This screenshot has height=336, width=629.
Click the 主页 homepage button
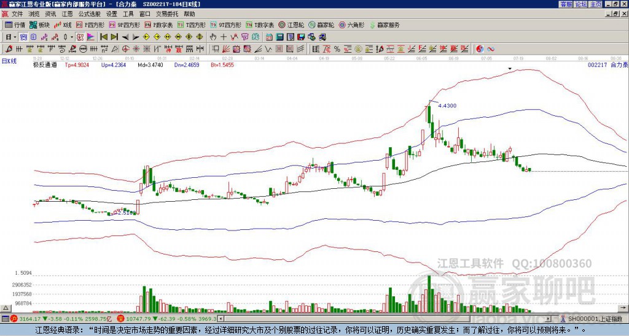pos(596,4)
